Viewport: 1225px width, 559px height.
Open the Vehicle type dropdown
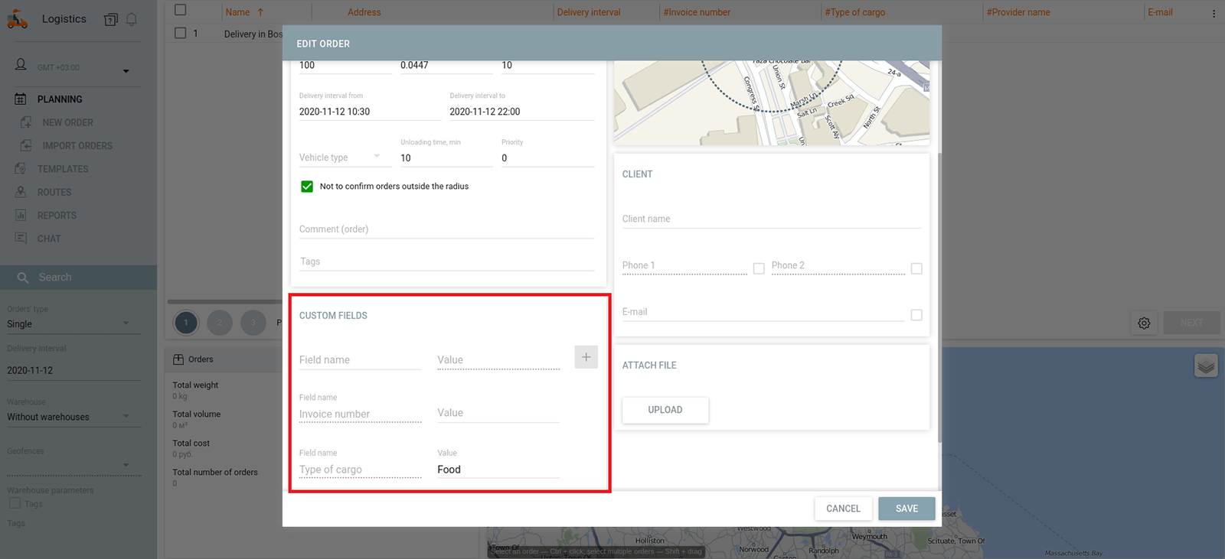coord(340,158)
